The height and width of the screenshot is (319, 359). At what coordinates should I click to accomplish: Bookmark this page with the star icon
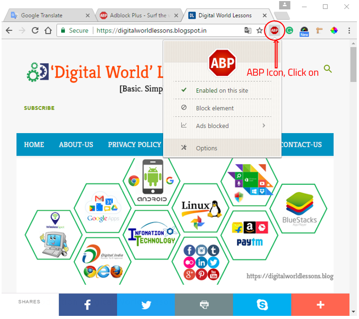pyautogui.click(x=259, y=30)
